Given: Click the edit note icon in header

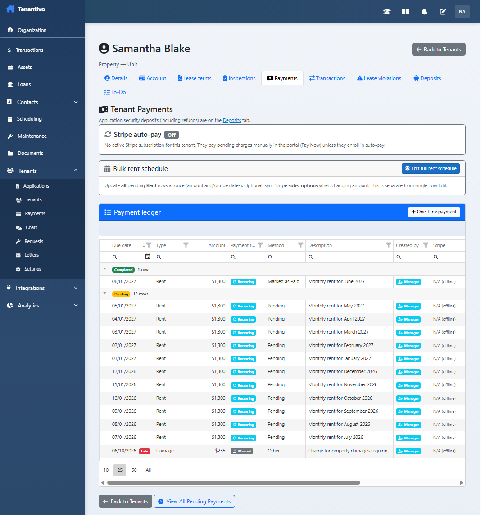Looking at the screenshot, I should (443, 12).
